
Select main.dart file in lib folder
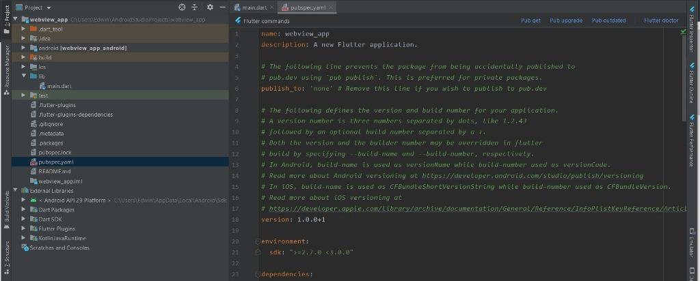(x=59, y=86)
